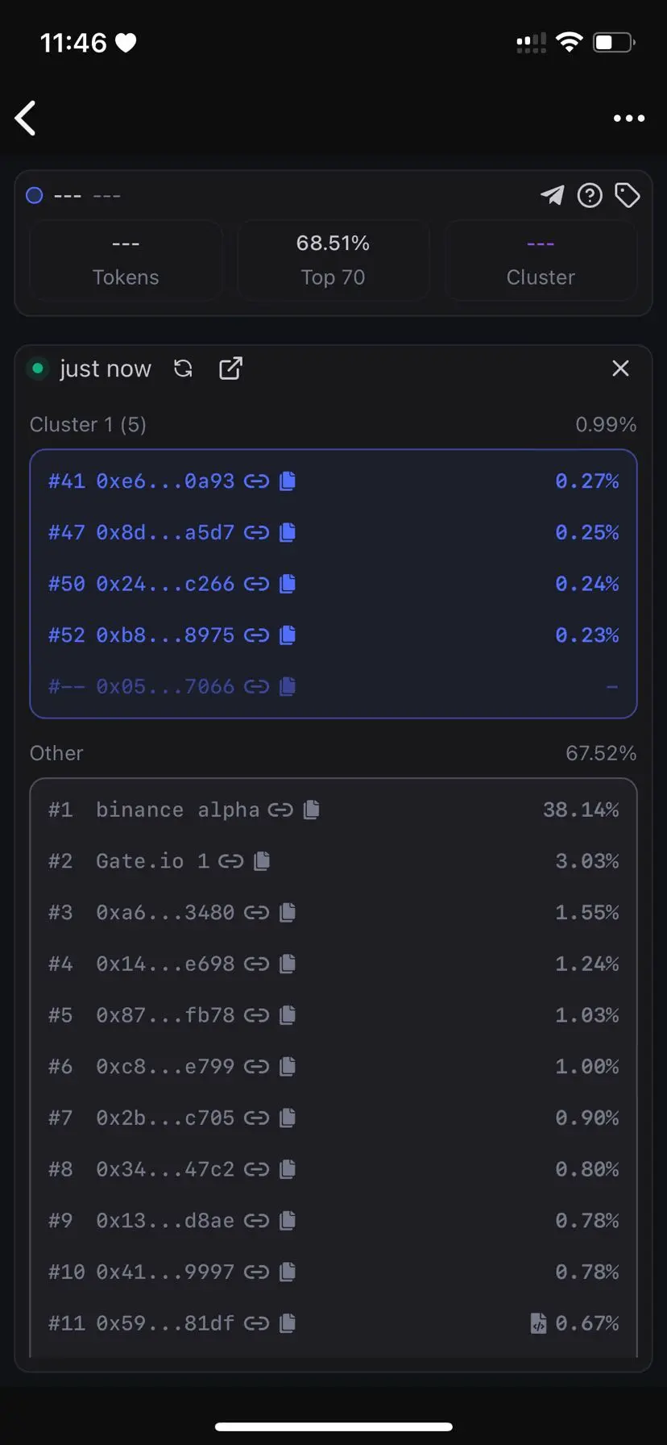Tap the tag label icon
This screenshot has width=667, height=1445.
627,195
